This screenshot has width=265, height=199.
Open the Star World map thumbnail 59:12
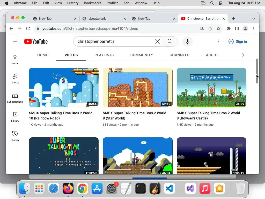(x=138, y=88)
